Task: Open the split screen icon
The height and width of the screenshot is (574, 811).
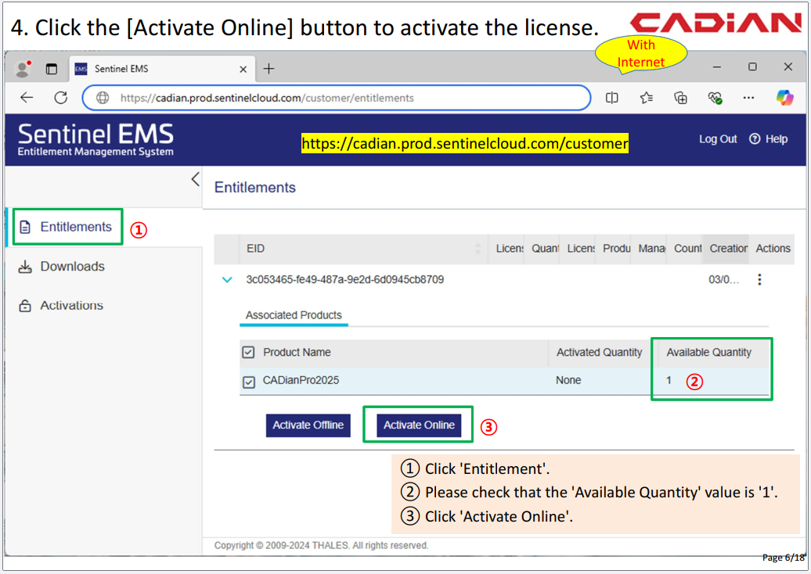Action: point(612,98)
